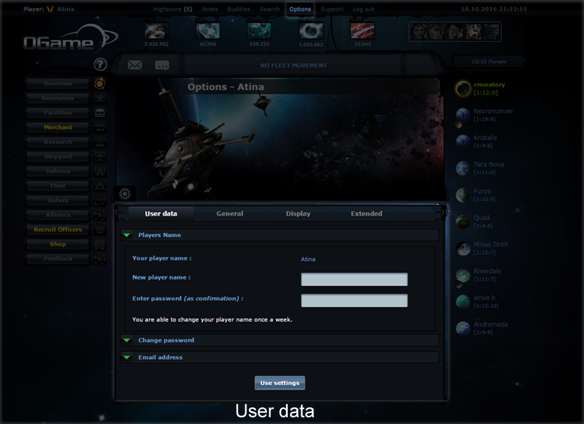Select the crematory planet icon
Screen dimensions: 584x424
pos(464,88)
